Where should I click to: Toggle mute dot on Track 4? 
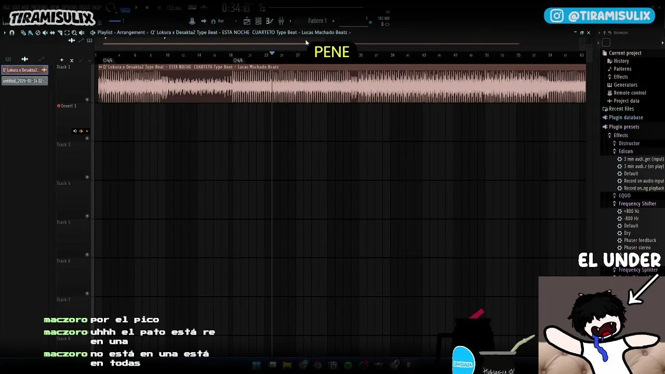tap(87, 216)
